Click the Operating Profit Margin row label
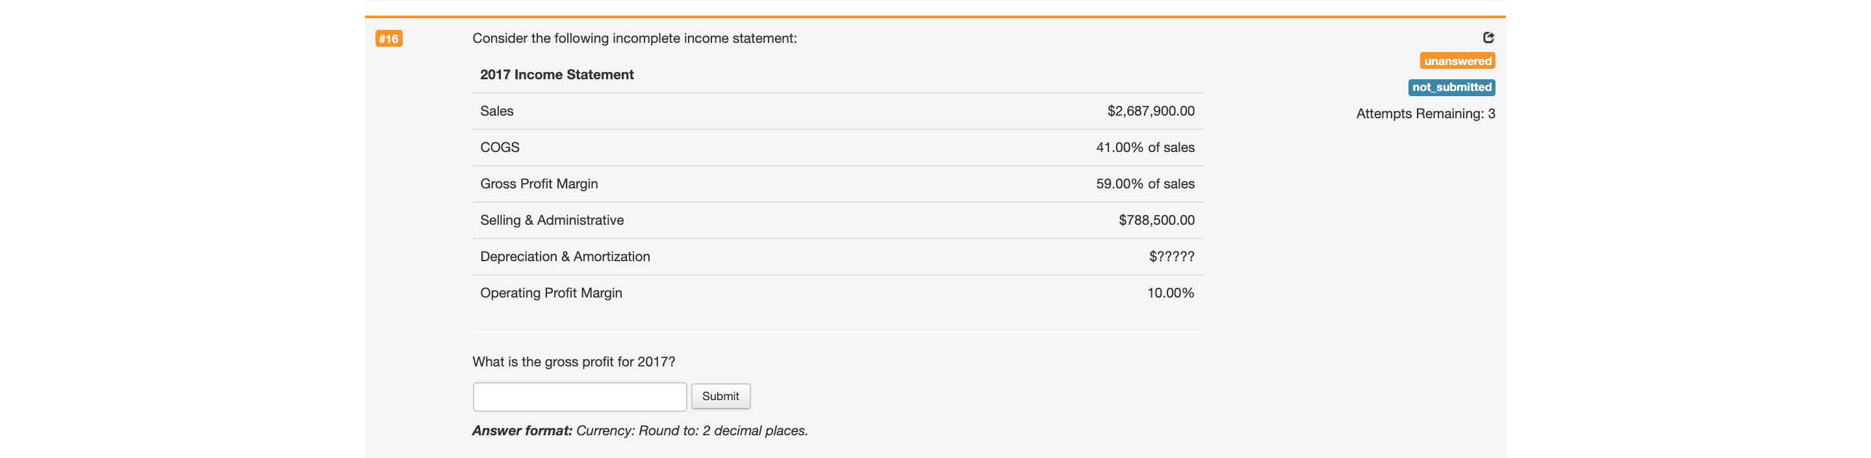Image resolution: width=1871 pixels, height=458 pixels. click(552, 292)
